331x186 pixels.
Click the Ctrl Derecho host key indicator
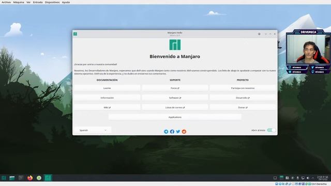click(x=319, y=184)
